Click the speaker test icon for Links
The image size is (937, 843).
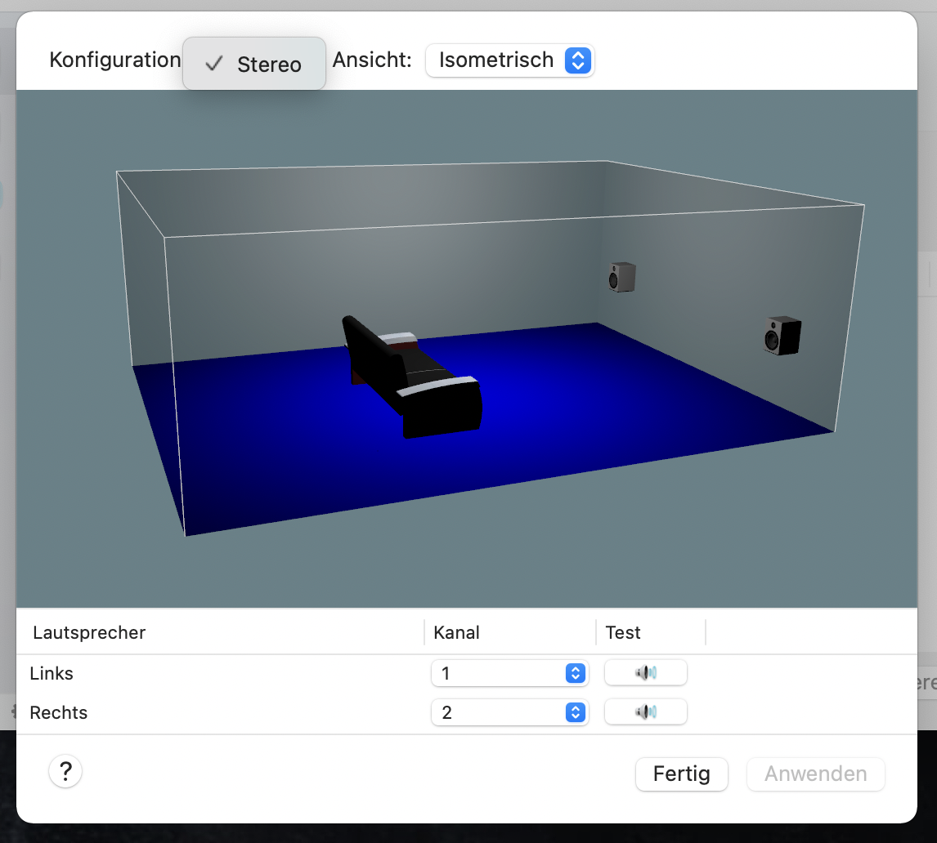point(645,673)
